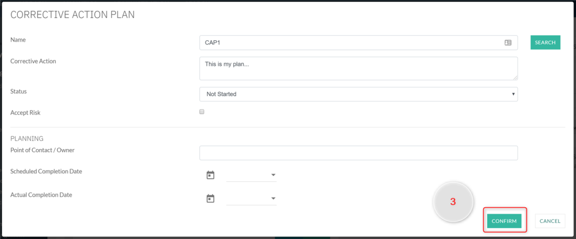This screenshot has height=239, width=576.
Task: Focus the Name field containing CAP1
Action: [x=351, y=43]
